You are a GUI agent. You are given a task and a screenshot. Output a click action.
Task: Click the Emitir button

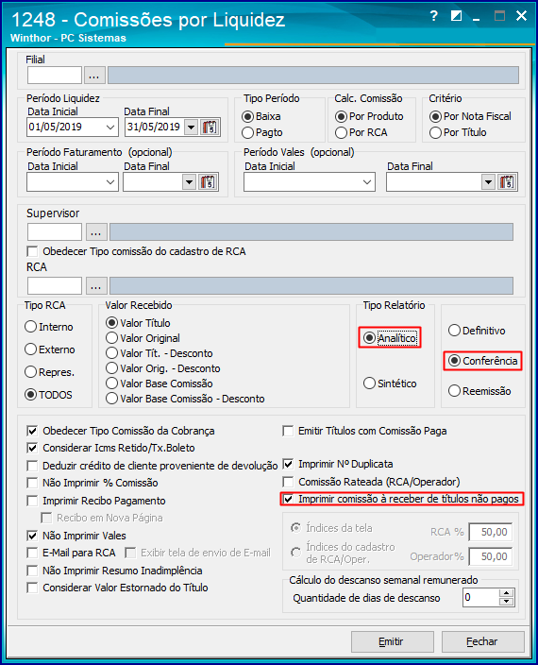[393, 641]
